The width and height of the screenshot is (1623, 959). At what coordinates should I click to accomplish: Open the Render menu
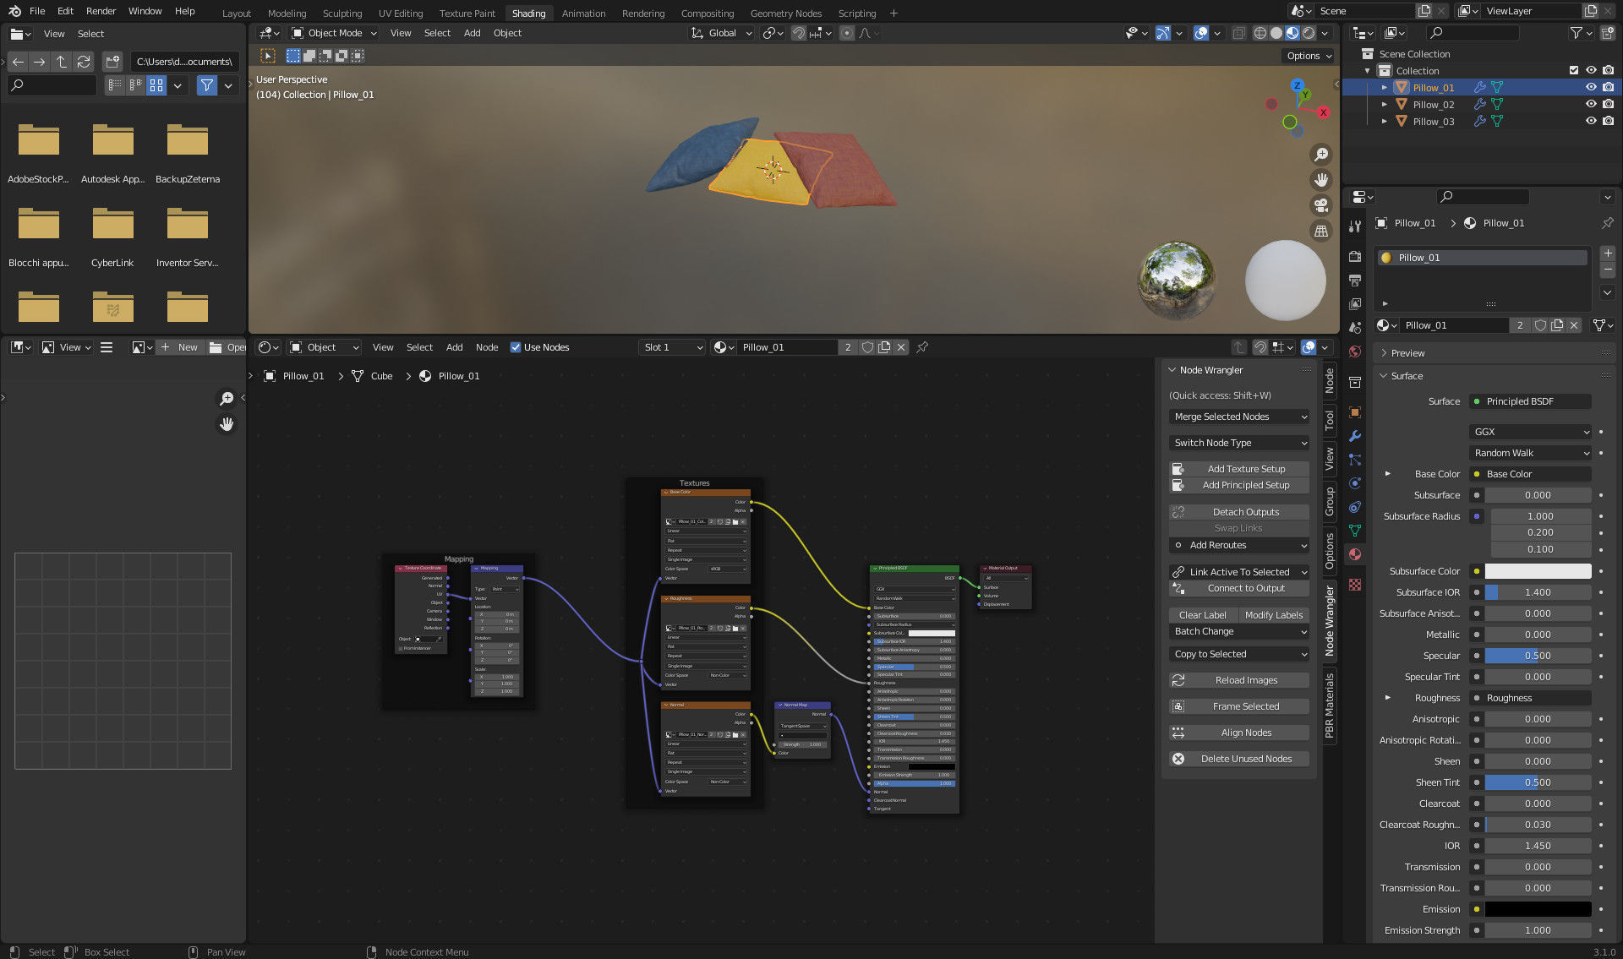tap(101, 11)
